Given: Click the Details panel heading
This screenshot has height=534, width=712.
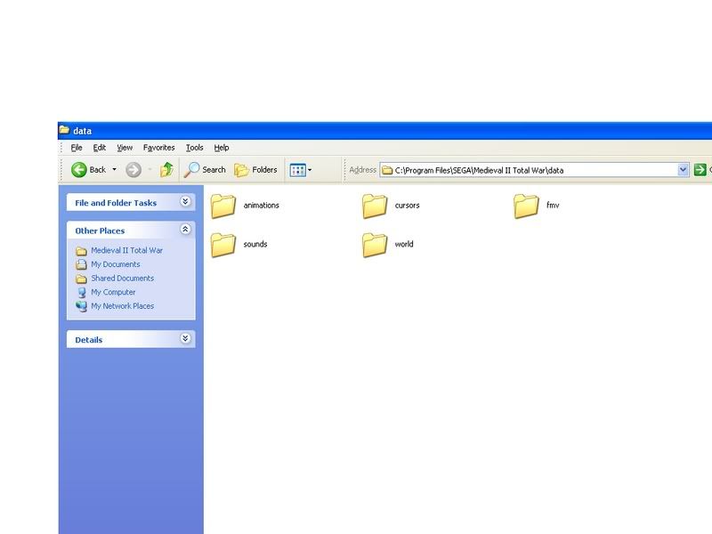Looking at the screenshot, I should click(x=88, y=340).
